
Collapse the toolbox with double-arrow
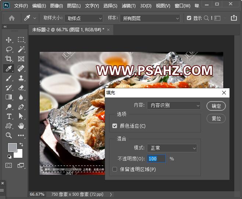pyautogui.click(x=5, y=26)
